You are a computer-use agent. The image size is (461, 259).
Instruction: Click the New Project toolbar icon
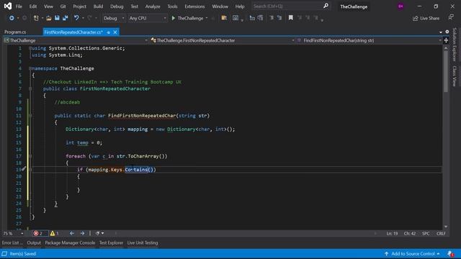coord(36,18)
